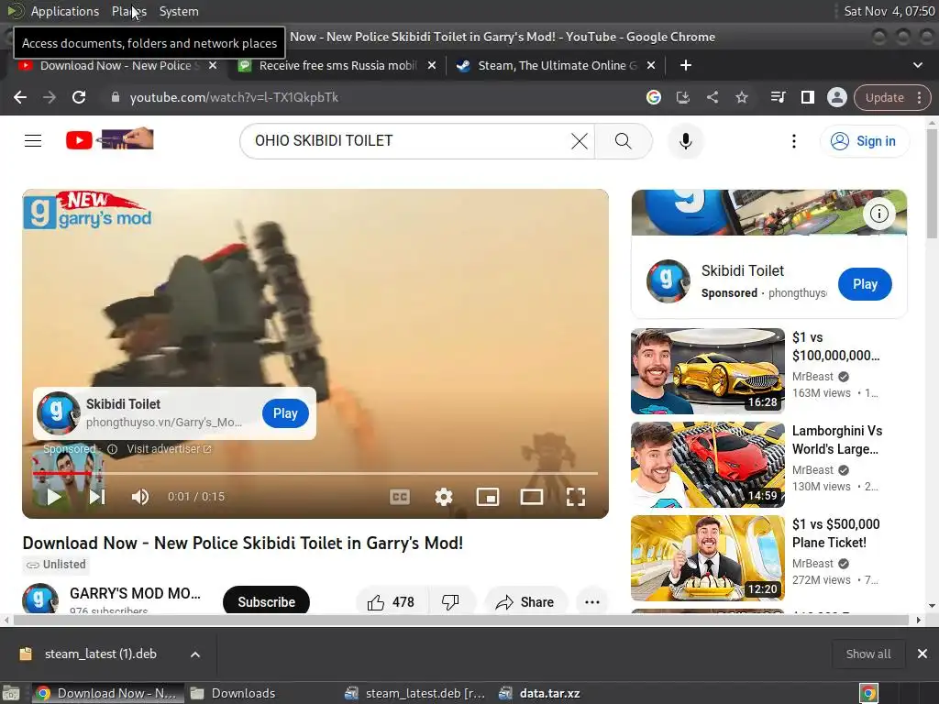
Task: Open ad info circle on sidebar ad
Action: point(878,214)
